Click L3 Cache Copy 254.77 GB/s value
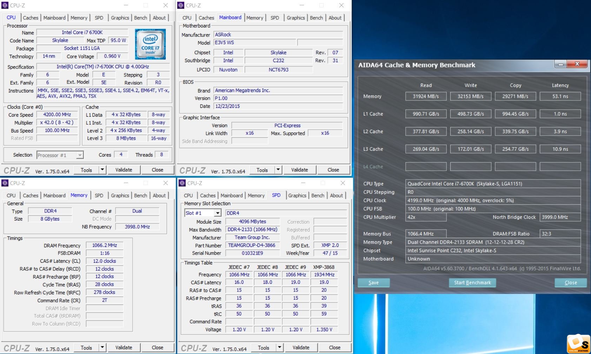 click(x=515, y=149)
